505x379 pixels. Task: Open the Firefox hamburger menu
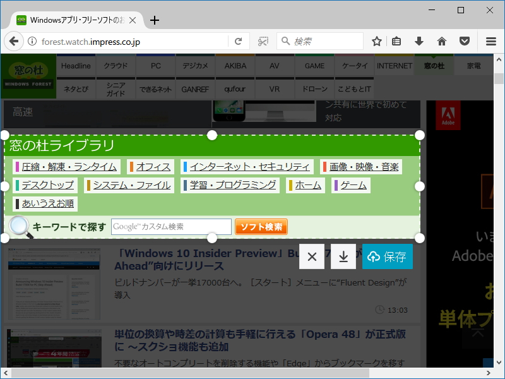[490, 40]
